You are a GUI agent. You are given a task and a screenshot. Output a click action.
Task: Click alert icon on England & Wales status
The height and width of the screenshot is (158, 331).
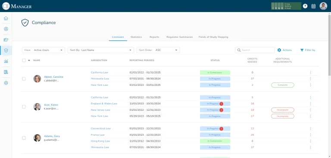pyautogui.click(x=221, y=104)
